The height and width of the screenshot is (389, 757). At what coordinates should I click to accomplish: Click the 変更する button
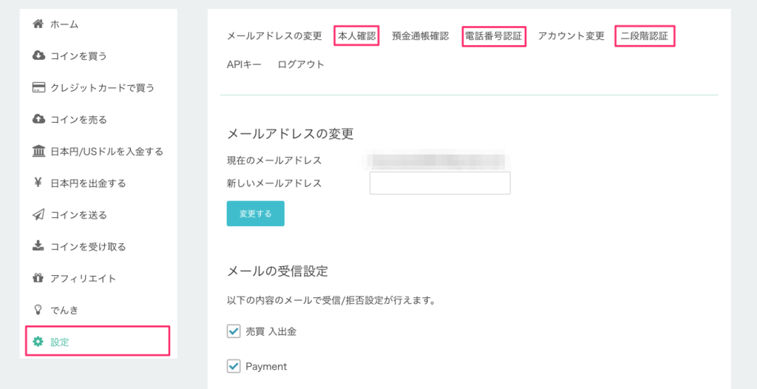tap(255, 214)
